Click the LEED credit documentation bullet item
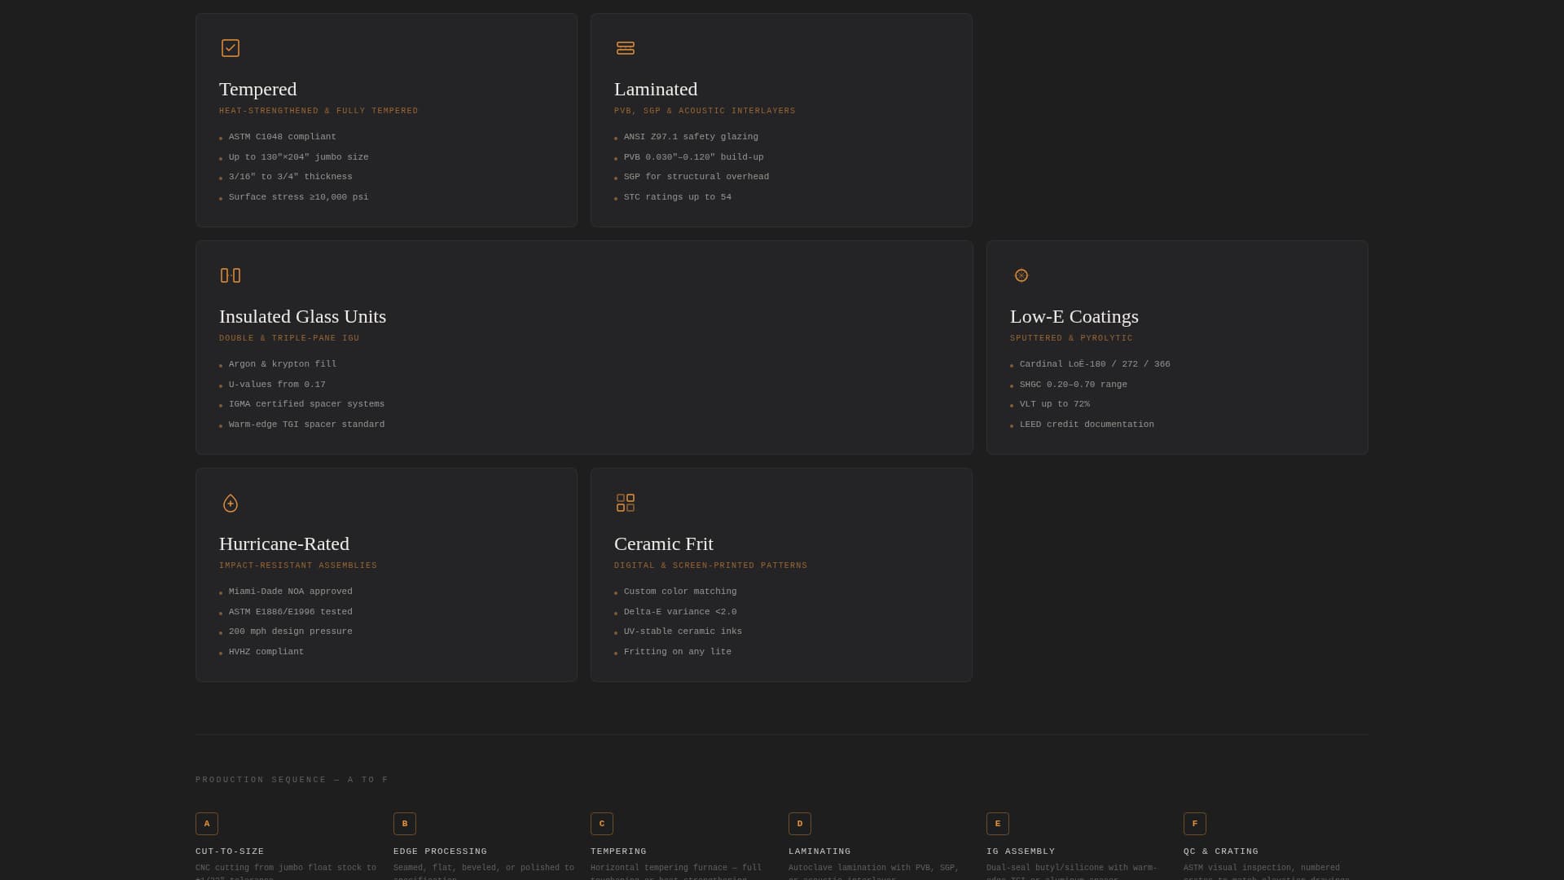Image resolution: width=1564 pixels, height=880 pixels. click(x=1087, y=425)
